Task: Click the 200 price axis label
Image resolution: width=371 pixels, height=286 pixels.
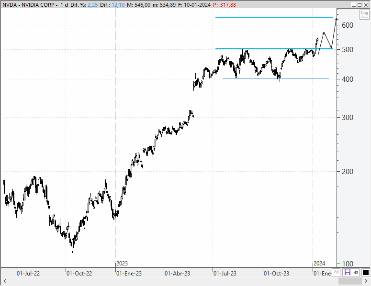Action: 348,171
